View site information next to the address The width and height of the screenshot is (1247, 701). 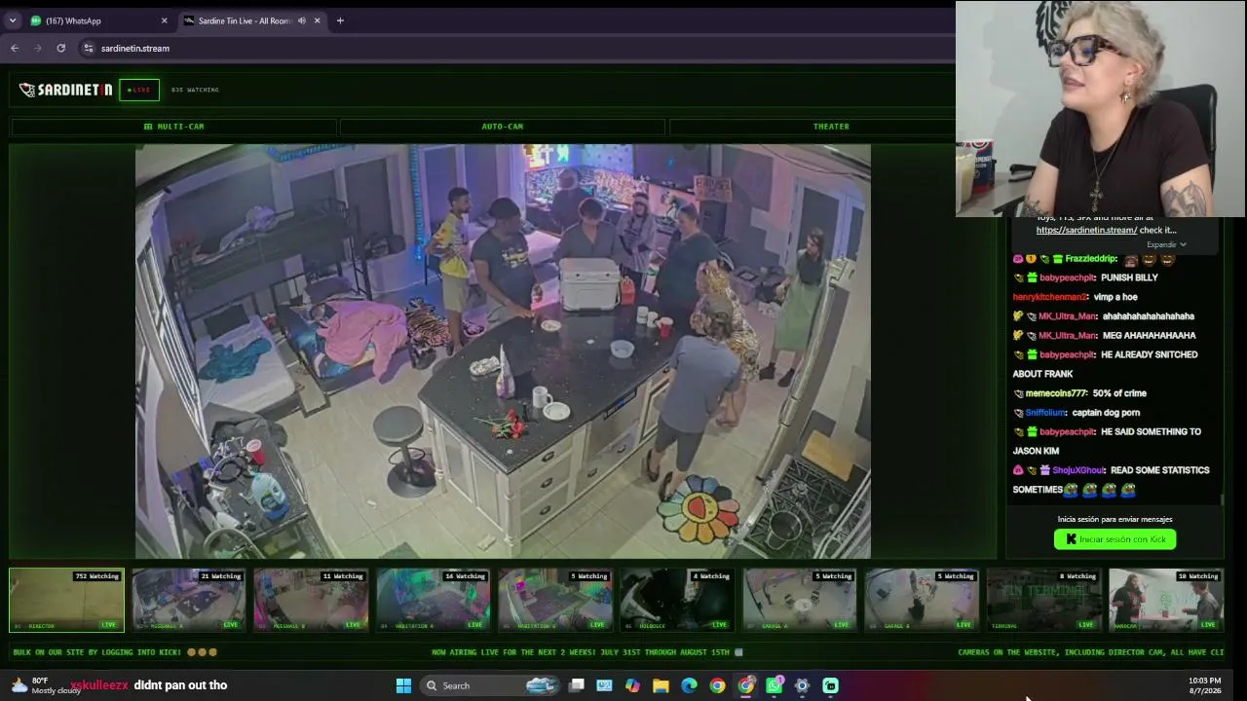88,48
